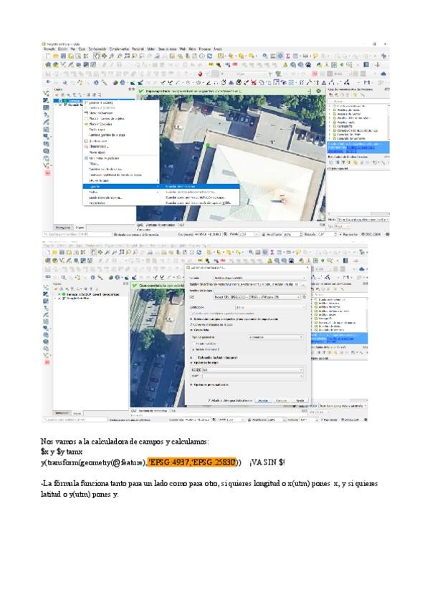Open the Escala dropdown in upper status bar

249,234
